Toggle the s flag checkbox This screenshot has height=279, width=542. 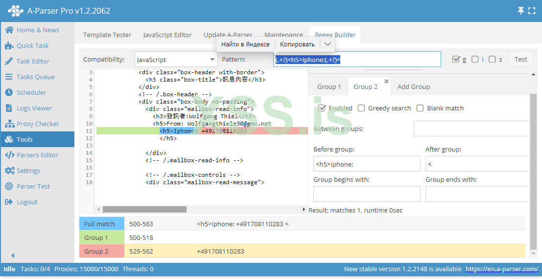point(492,59)
